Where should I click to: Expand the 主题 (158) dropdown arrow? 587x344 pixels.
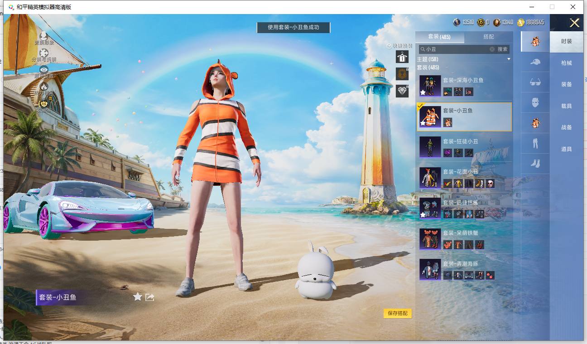point(509,59)
